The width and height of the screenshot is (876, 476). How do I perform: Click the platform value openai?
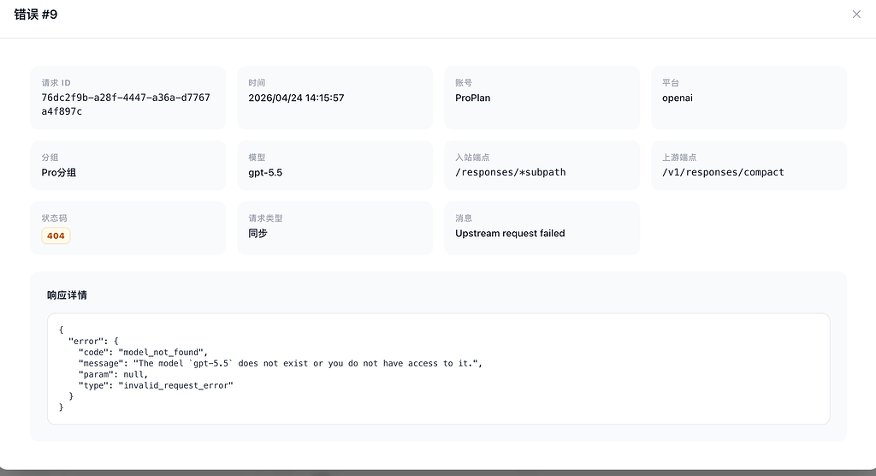tap(678, 98)
